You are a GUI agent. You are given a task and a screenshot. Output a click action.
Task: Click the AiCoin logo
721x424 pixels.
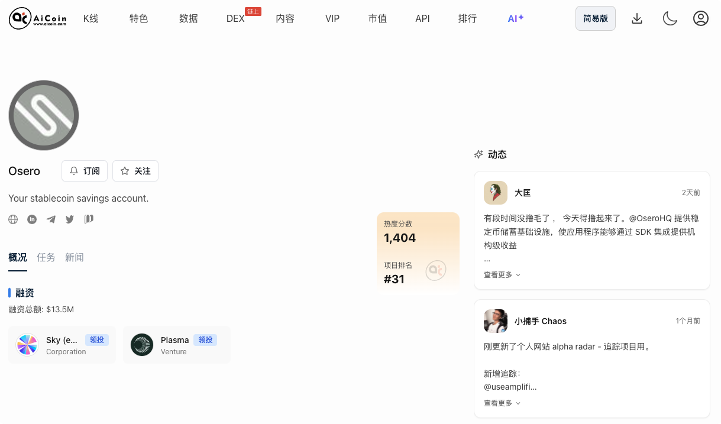38,18
